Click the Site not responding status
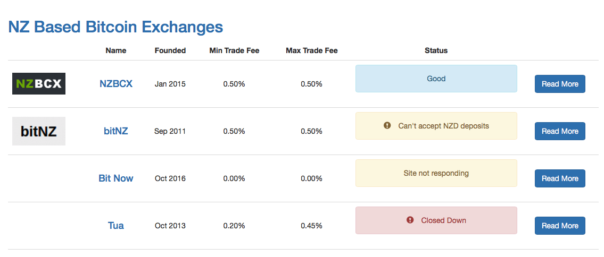This screenshot has width=604, height=257. tap(436, 173)
